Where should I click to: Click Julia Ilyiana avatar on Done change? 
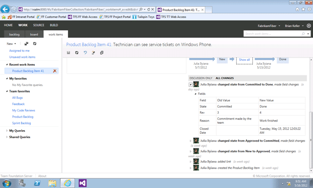pyautogui.click(x=196, y=84)
